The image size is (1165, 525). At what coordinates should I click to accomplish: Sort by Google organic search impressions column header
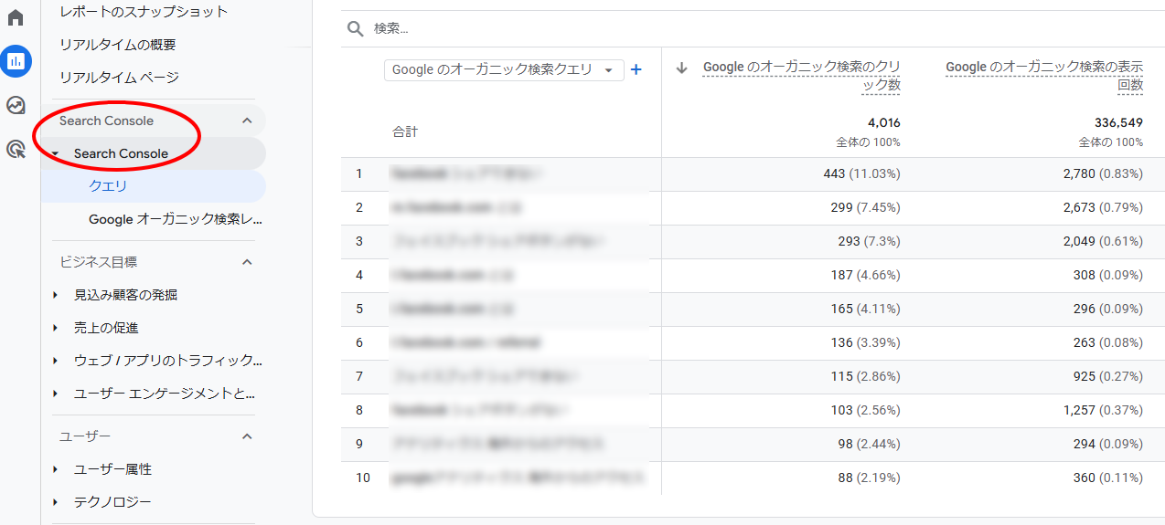coord(1044,76)
